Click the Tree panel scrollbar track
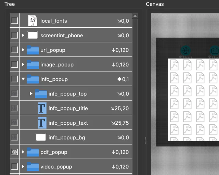 coord(135,97)
